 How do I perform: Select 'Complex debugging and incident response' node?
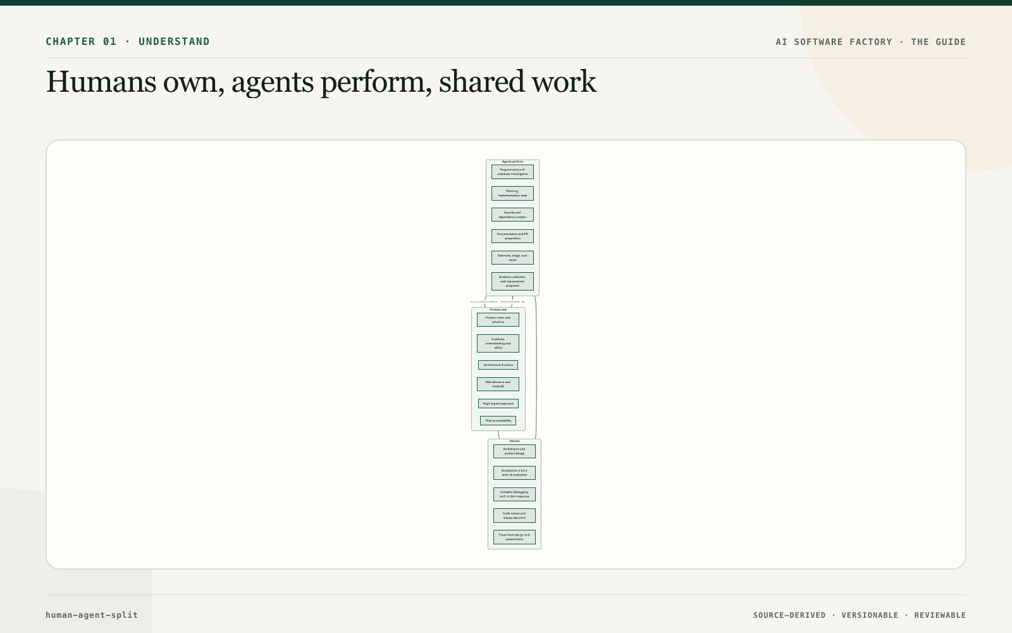pos(514,494)
